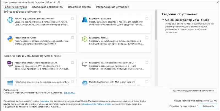Go to the Языковые пакеты tab
This screenshot has height=111, width=220.
[x=79, y=7]
